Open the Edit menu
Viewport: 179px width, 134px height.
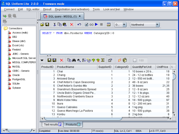[21, 9]
